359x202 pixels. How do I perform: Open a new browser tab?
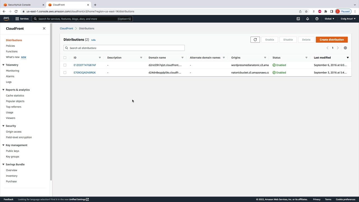click(95, 5)
